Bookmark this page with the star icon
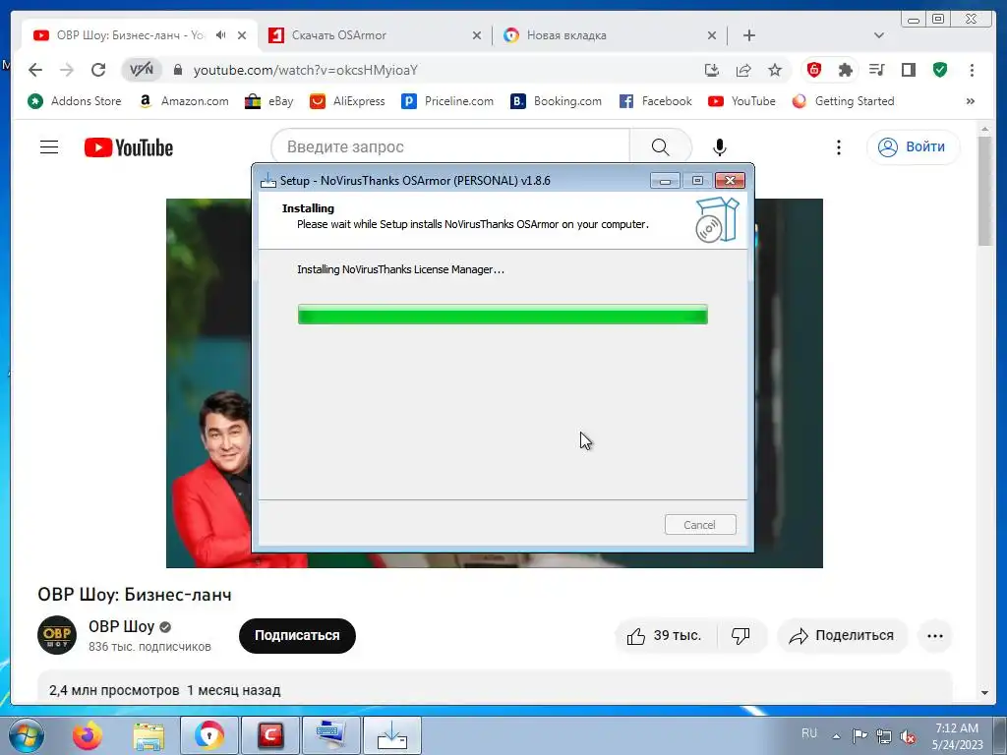1007x755 pixels. tap(775, 70)
